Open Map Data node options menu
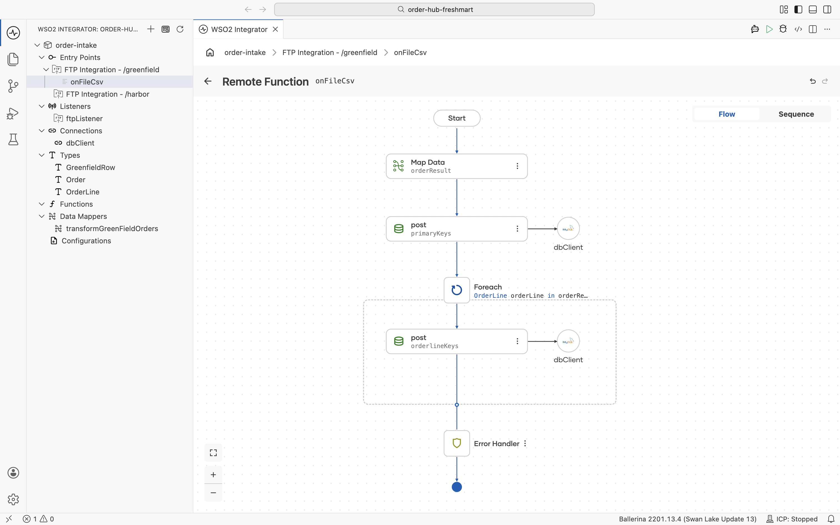Viewport: 840px width, 525px height. [517, 166]
